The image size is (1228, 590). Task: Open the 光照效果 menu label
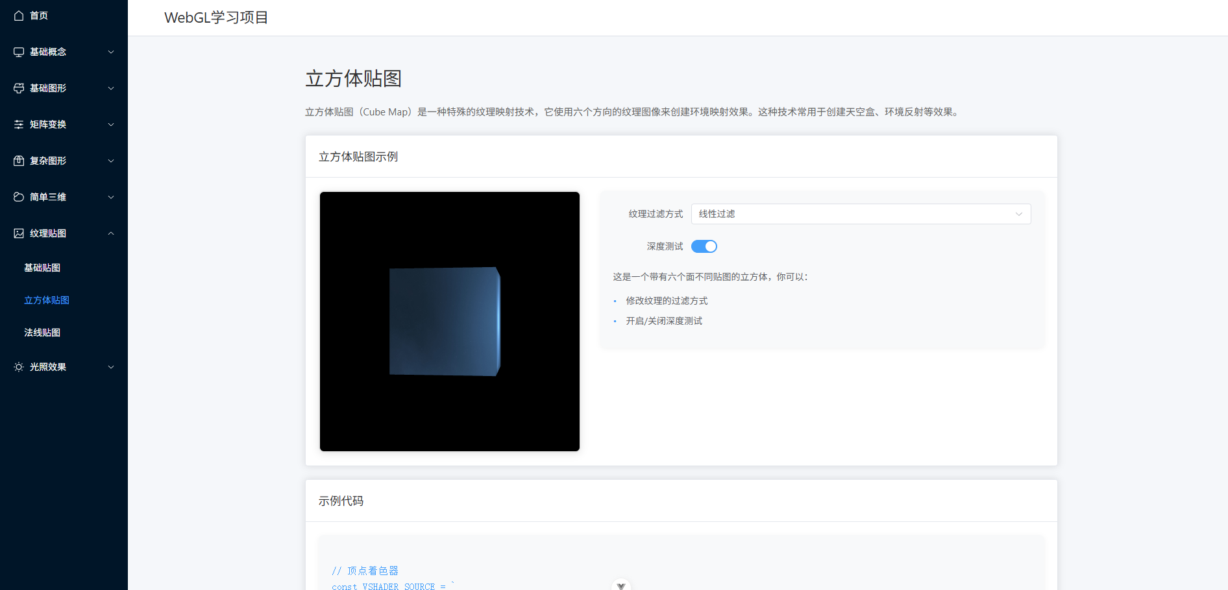tap(48, 367)
